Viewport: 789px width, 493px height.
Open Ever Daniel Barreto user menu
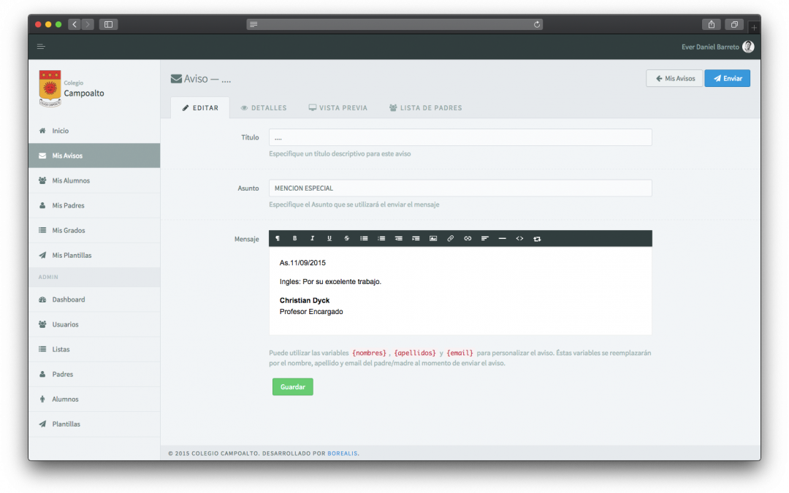point(717,47)
